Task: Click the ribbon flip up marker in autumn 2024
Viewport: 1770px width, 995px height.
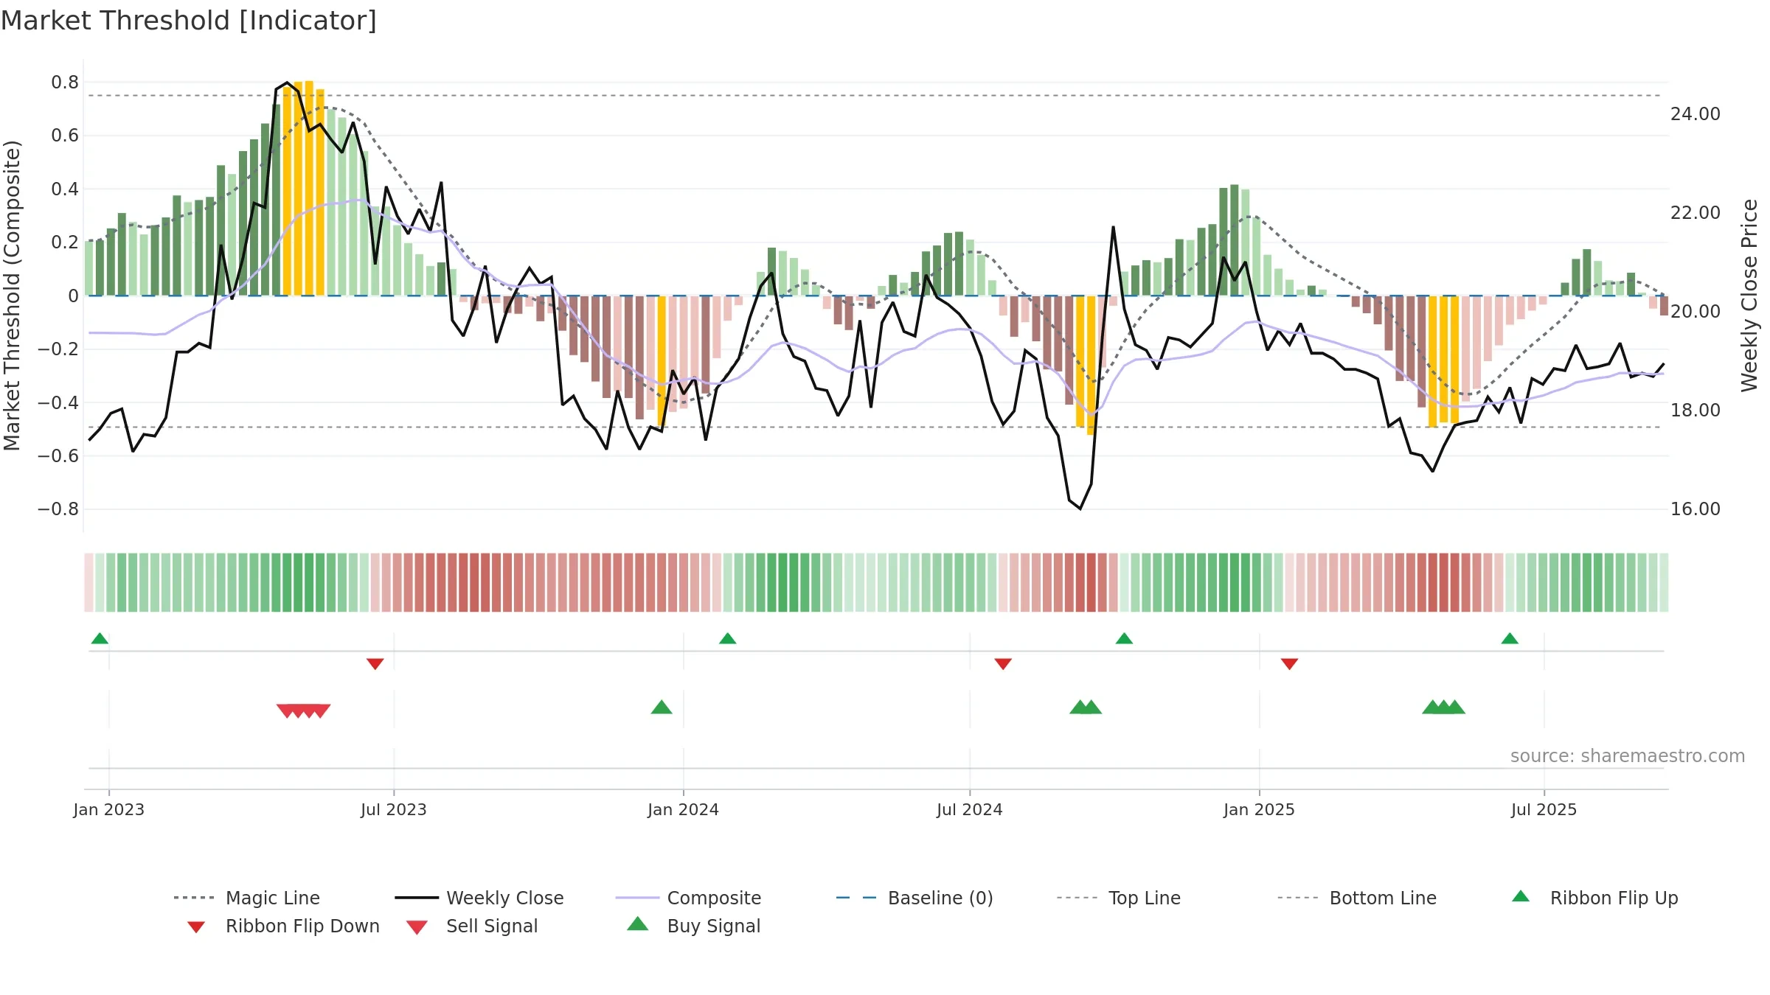Action: click(x=1124, y=638)
